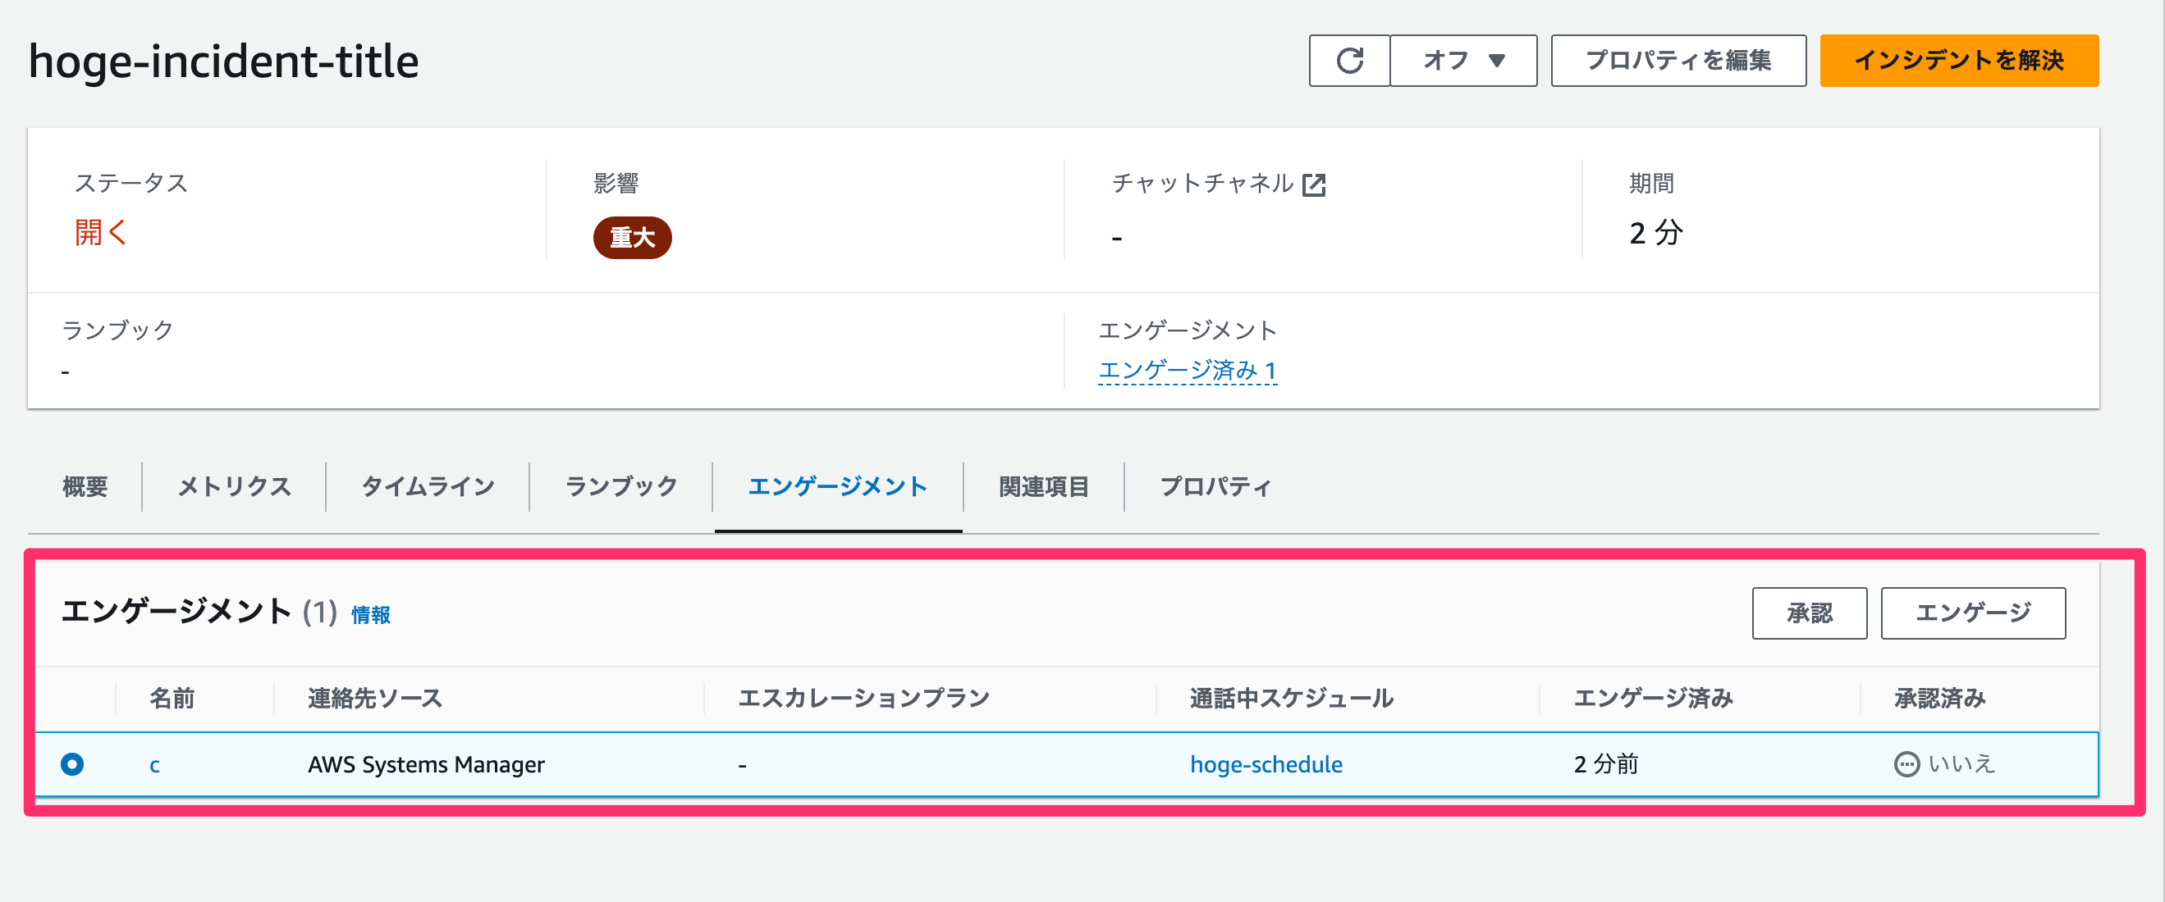Switch to the プロパティ tab
2165x902 pixels.
[x=1215, y=486]
